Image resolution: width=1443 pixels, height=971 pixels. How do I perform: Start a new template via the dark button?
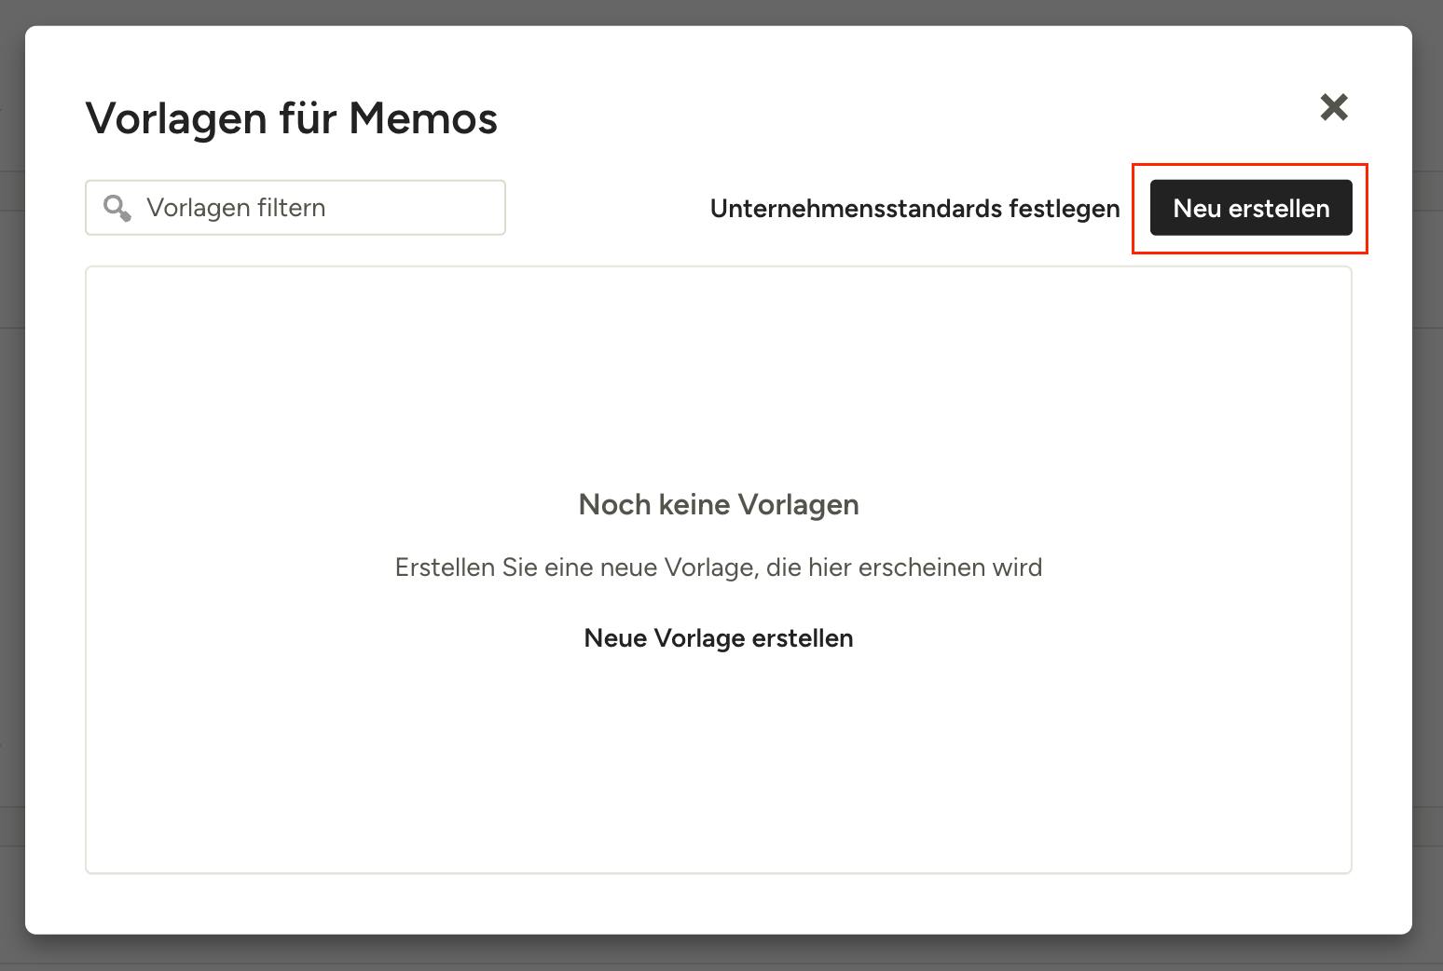(1251, 208)
